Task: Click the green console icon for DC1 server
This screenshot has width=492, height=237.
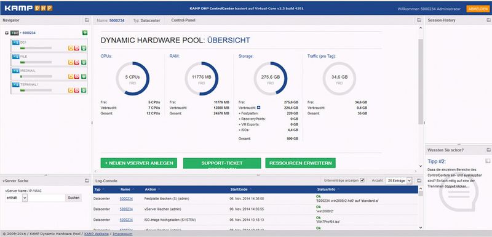Action: tap(84, 48)
